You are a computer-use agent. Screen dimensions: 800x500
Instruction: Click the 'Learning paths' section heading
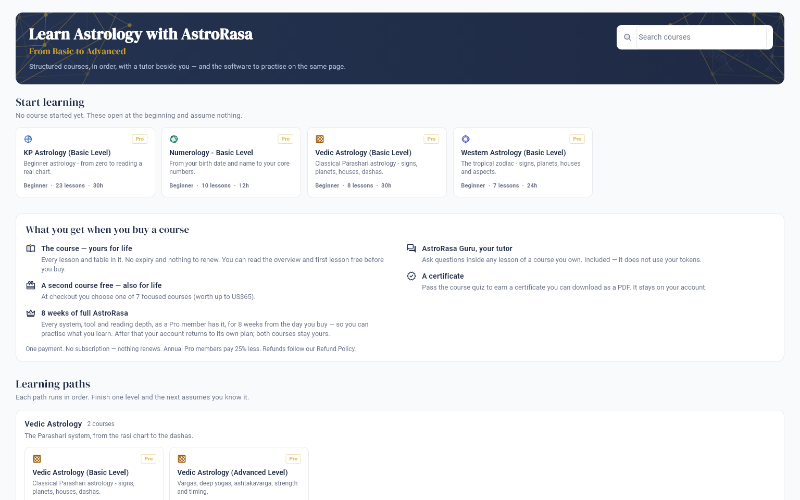pyautogui.click(x=53, y=384)
